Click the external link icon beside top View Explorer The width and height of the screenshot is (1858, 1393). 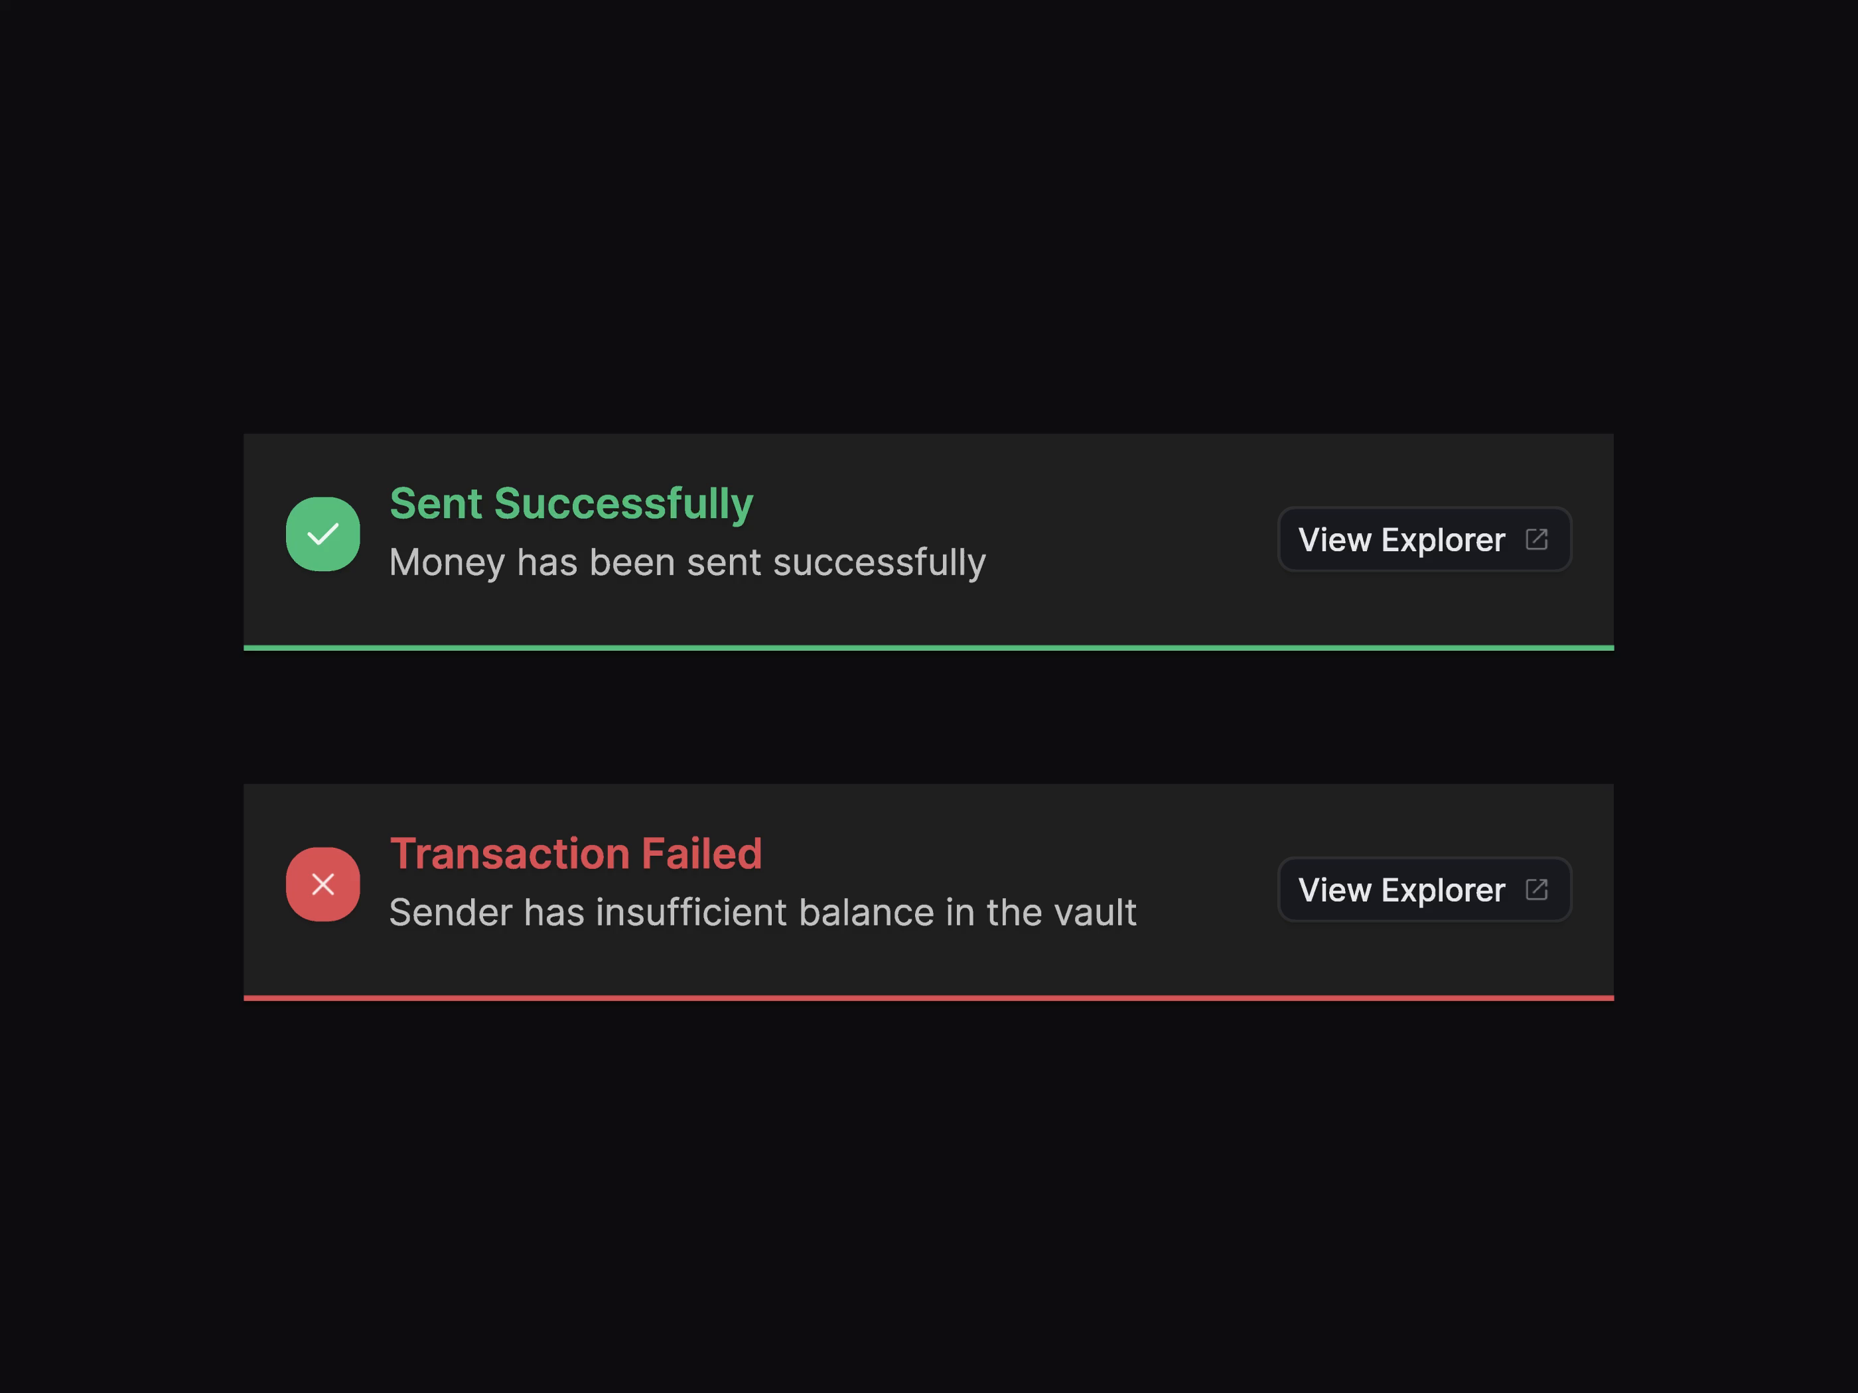pos(1539,539)
